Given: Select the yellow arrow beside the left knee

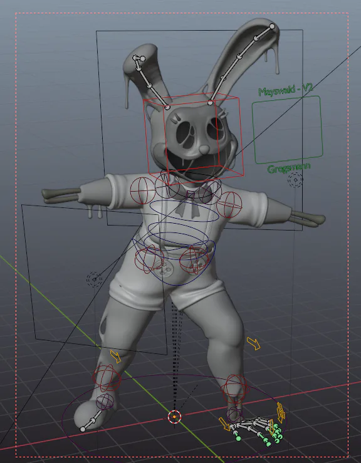Looking at the screenshot, I should (115, 356).
